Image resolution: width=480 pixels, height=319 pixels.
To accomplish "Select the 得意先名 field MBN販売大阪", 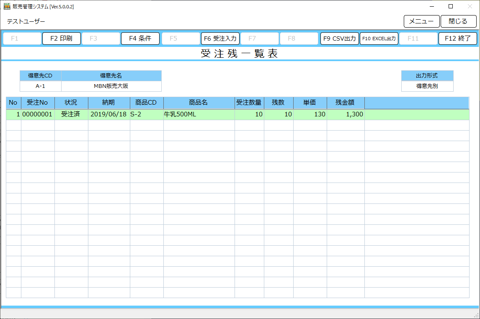I will (x=111, y=86).
